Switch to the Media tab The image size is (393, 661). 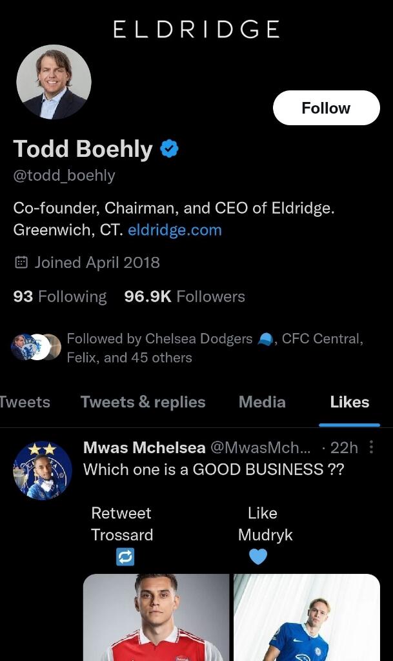coord(262,402)
